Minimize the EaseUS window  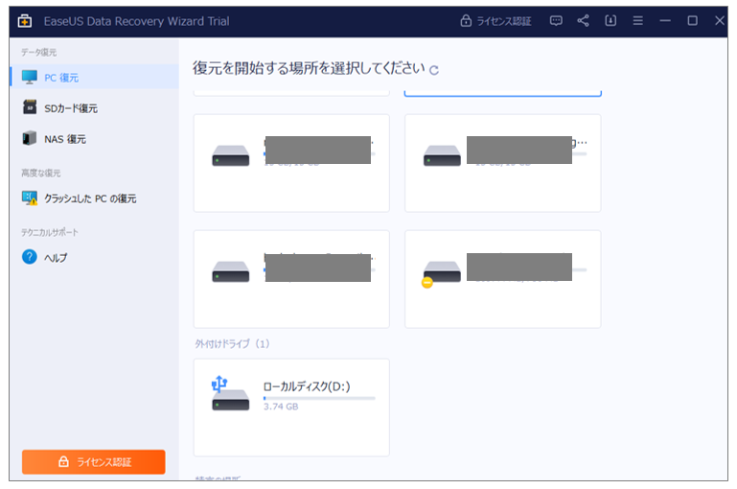[665, 21]
